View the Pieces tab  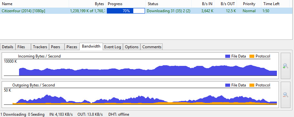tap(72, 47)
